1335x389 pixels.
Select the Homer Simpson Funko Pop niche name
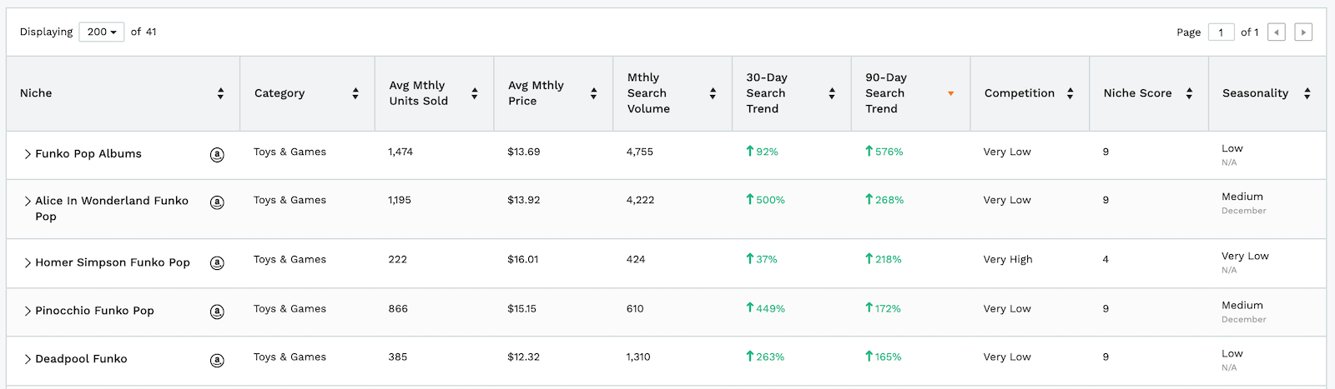tap(113, 262)
